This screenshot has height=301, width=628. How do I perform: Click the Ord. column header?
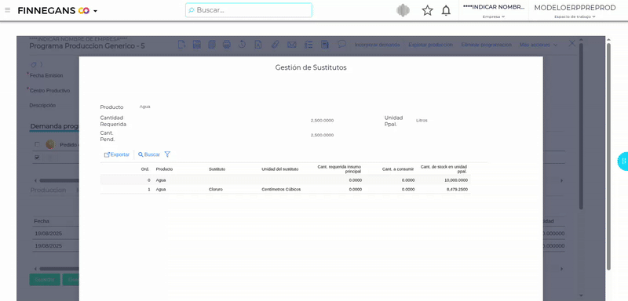[x=145, y=169]
